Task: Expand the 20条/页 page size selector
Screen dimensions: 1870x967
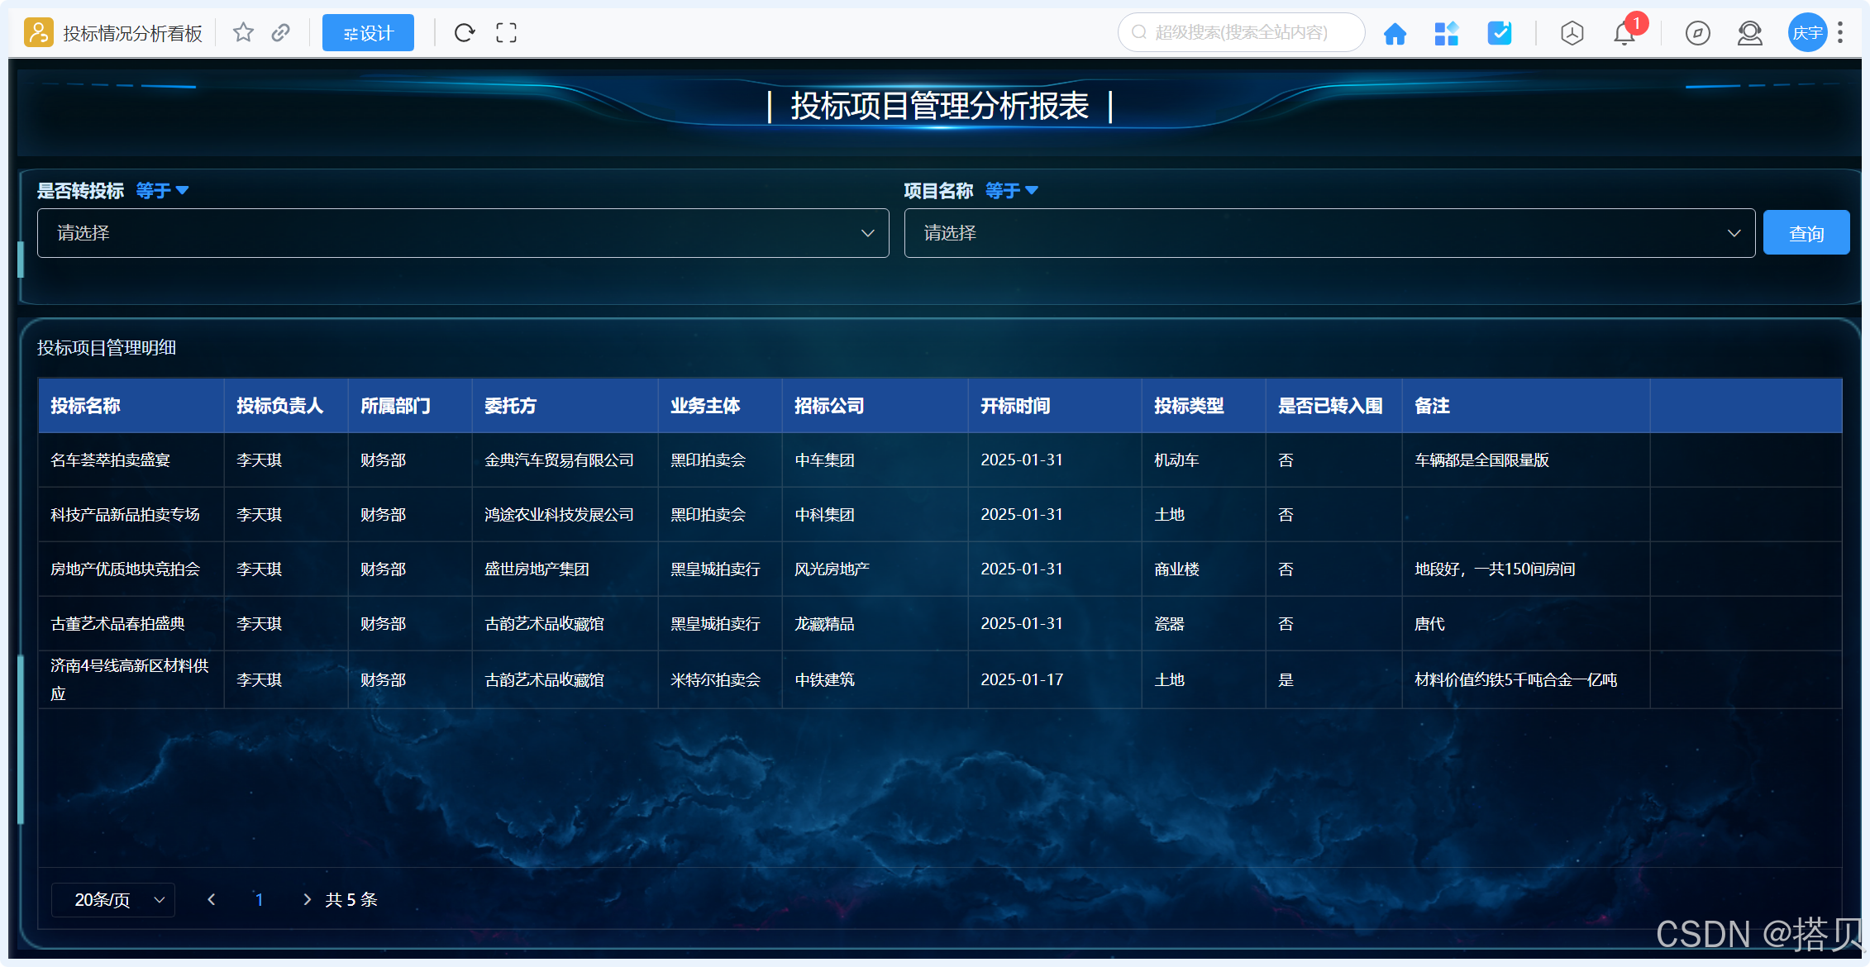Action: pyautogui.click(x=113, y=899)
